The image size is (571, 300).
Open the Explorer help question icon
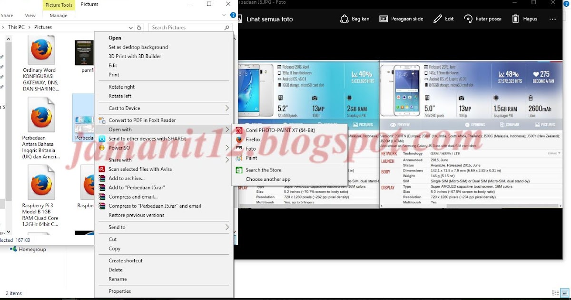coord(233,15)
